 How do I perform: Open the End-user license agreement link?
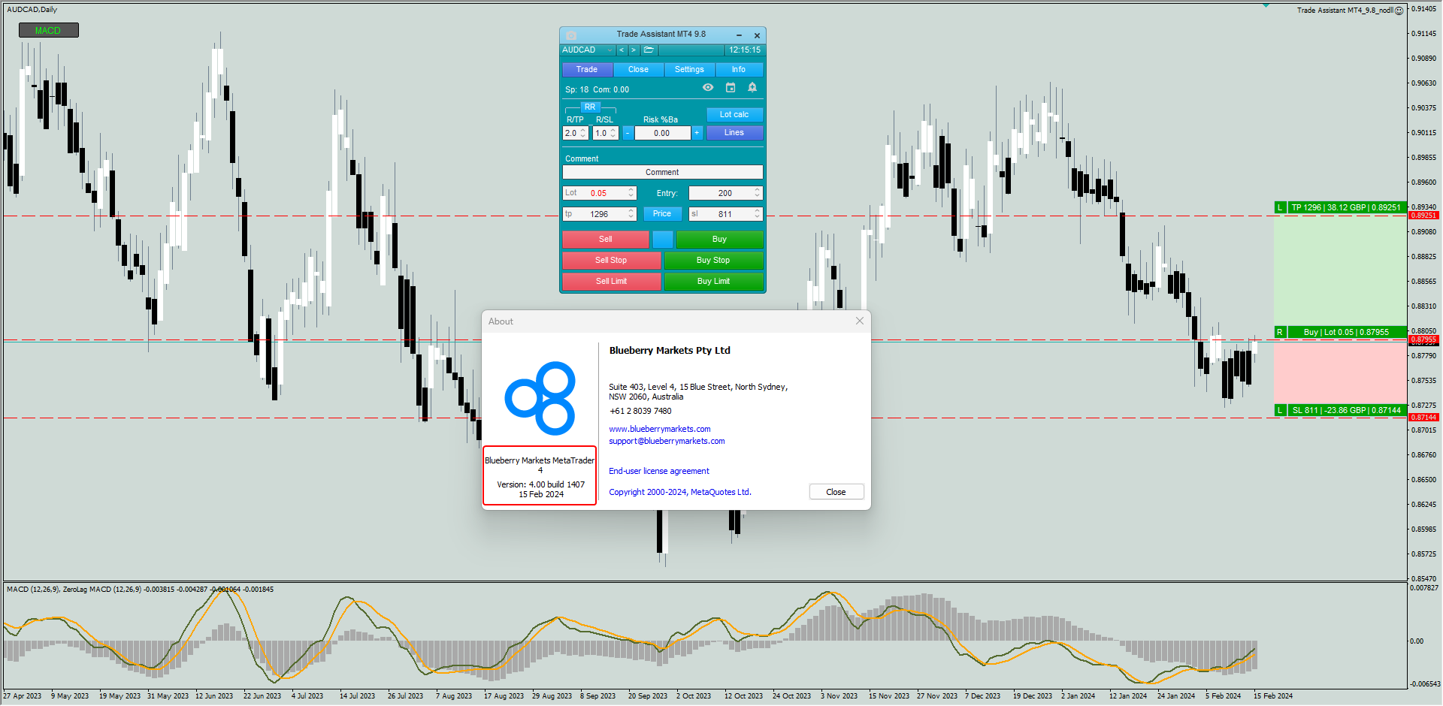pyautogui.click(x=659, y=472)
